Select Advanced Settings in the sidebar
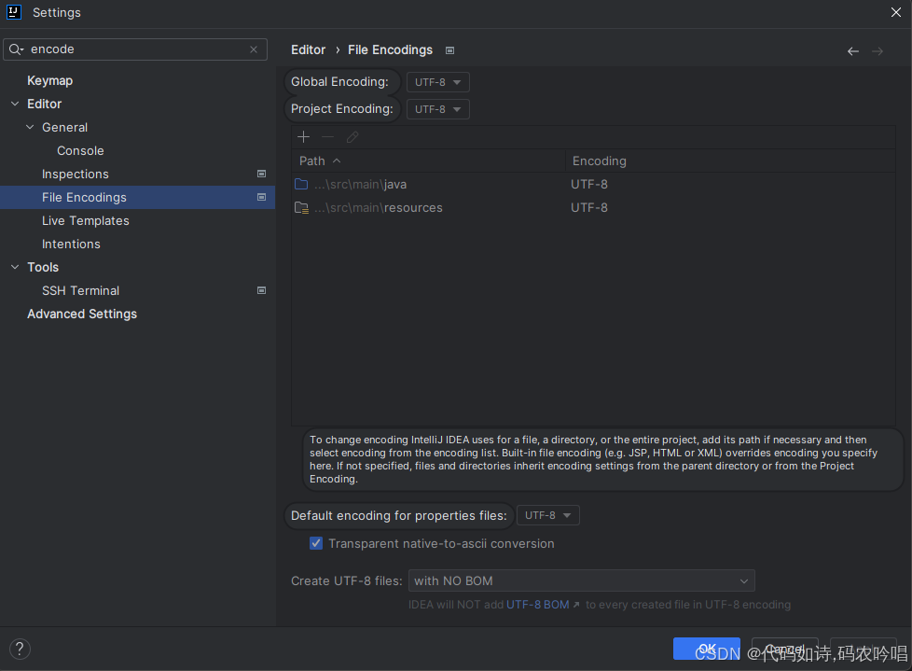The width and height of the screenshot is (912, 671). [x=82, y=314]
